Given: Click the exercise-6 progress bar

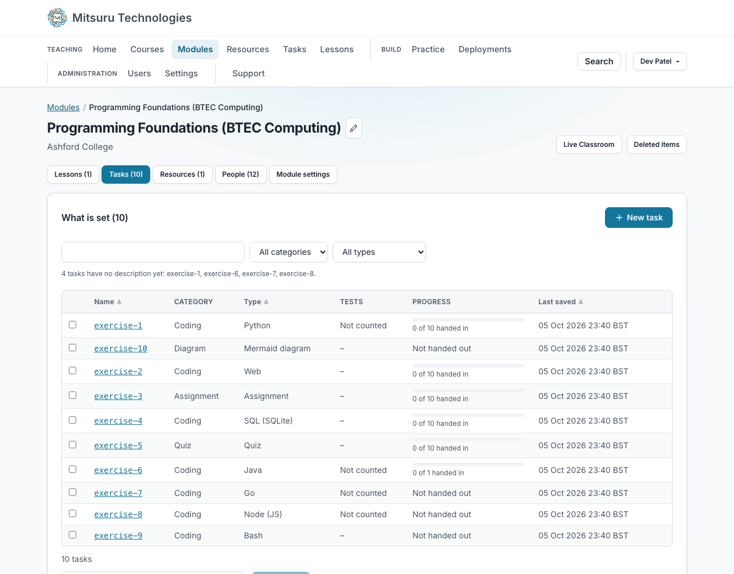Looking at the screenshot, I should tap(468, 464).
